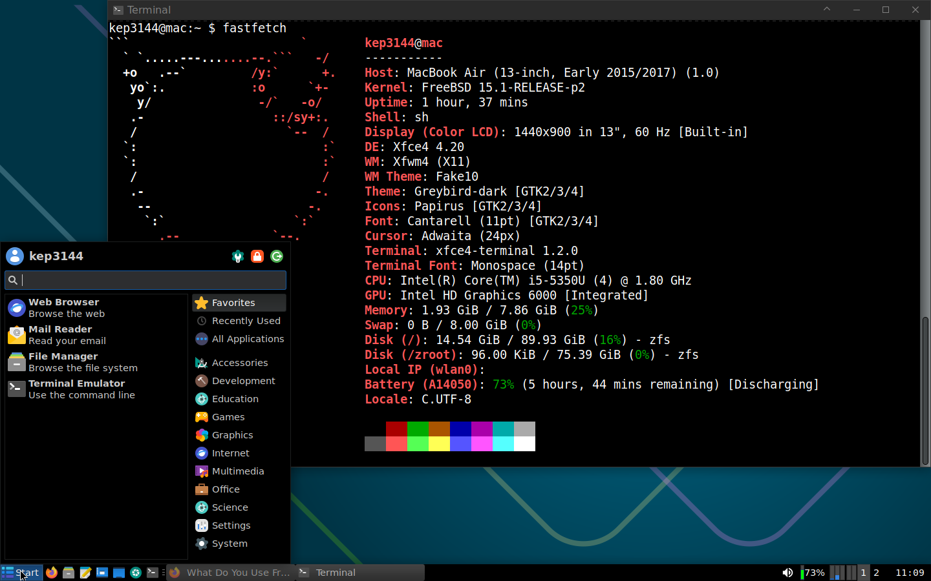This screenshot has height=581, width=931.
Task: Open the Accessories category
Action: [239, 363]
